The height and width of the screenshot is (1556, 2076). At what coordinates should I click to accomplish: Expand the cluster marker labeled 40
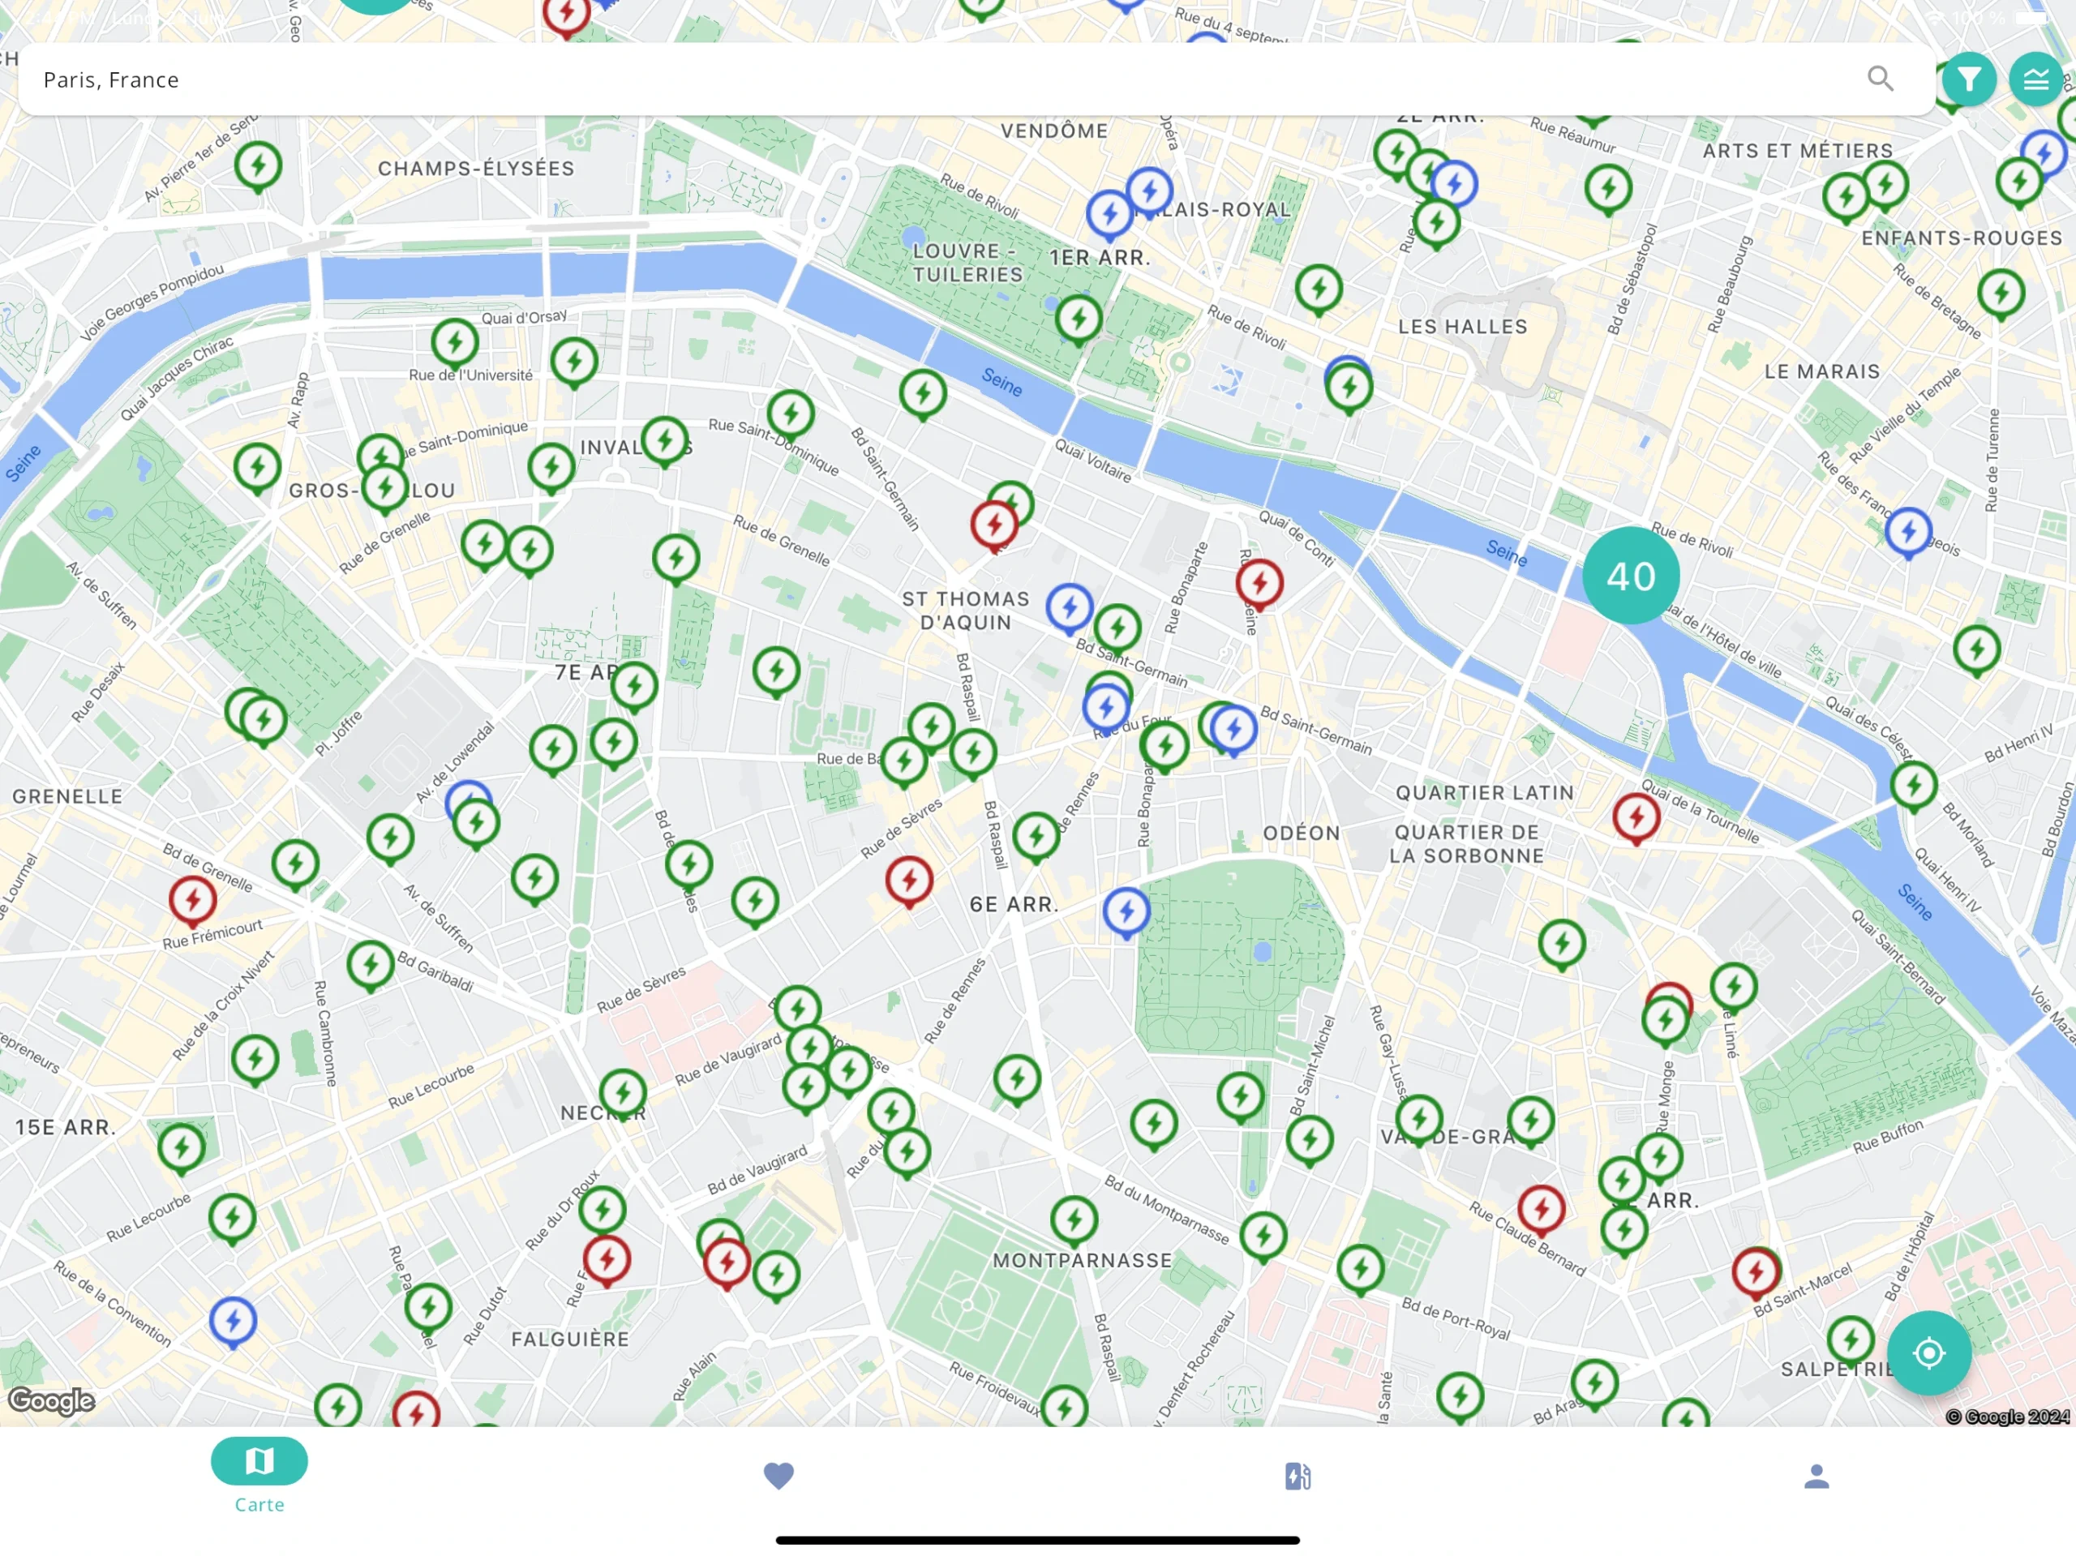pos(1630,575)
